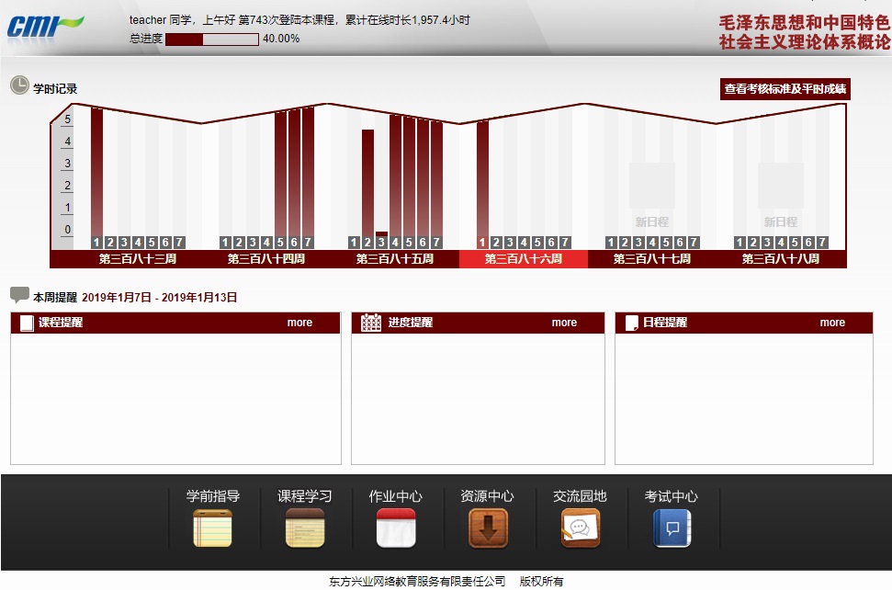
Task: Open the 作业中心 calendar icon
Action: click(396, 528)
